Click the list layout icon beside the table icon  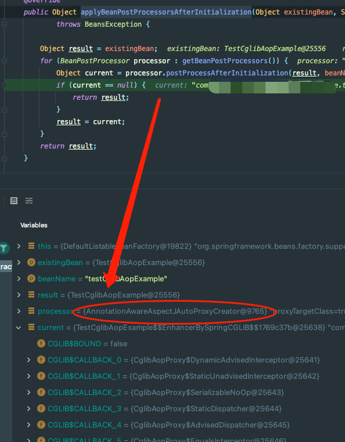[29, 201]
